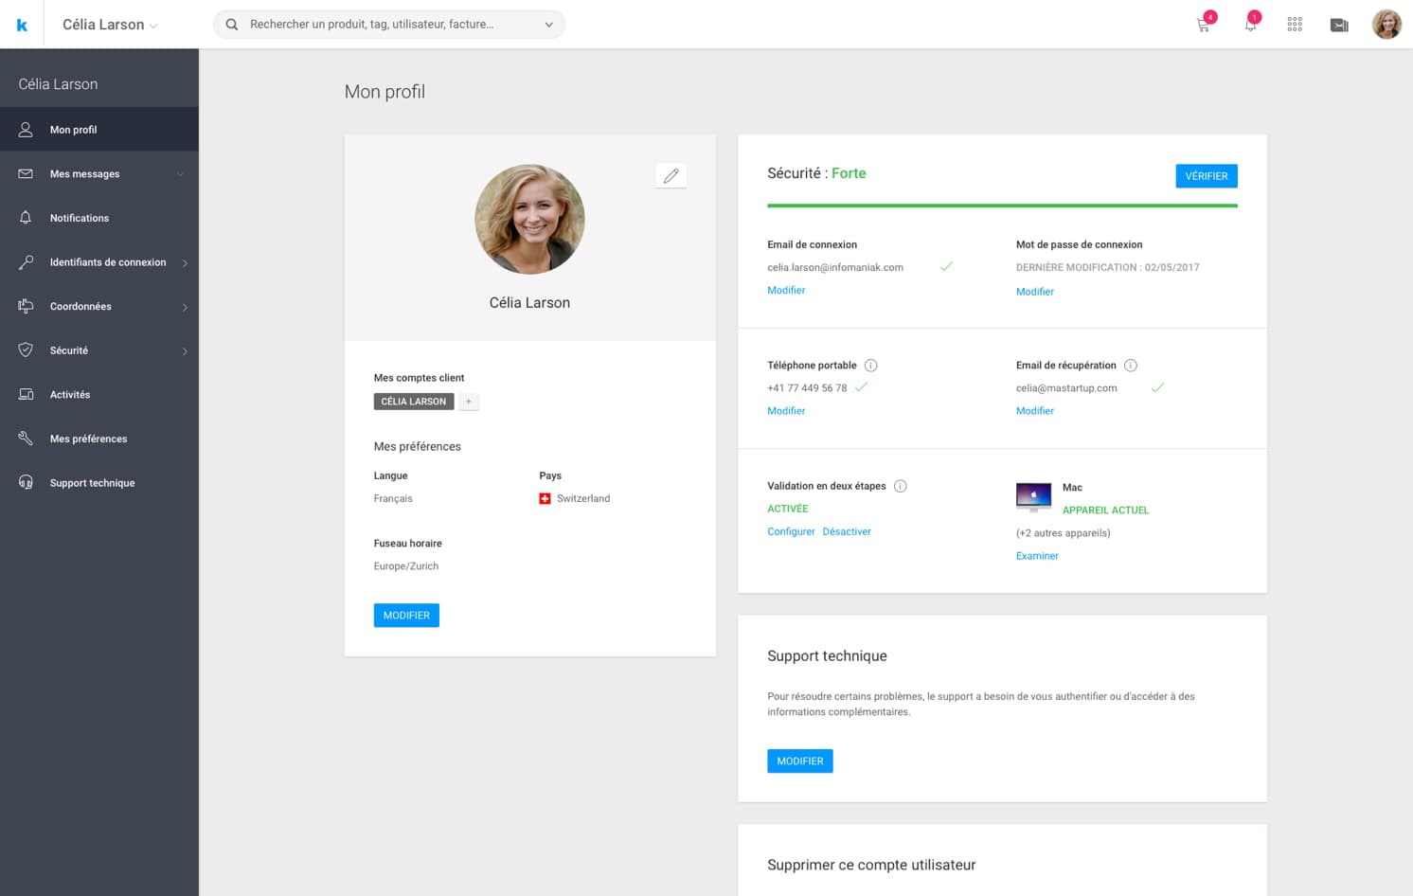Show info icon for Téléphone portable

click(870, 366)
